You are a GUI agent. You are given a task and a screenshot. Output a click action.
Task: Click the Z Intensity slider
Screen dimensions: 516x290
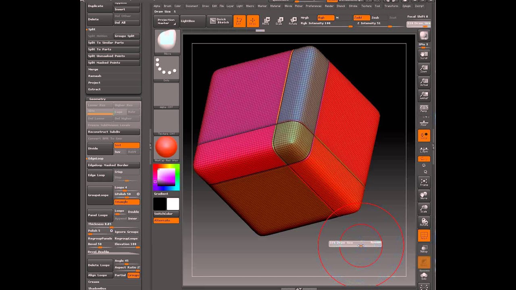pos(380,24)
